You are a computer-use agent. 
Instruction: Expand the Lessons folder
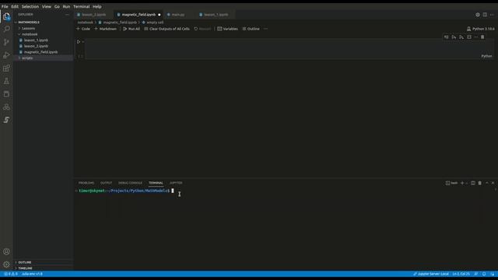click(x=28, y=28)
